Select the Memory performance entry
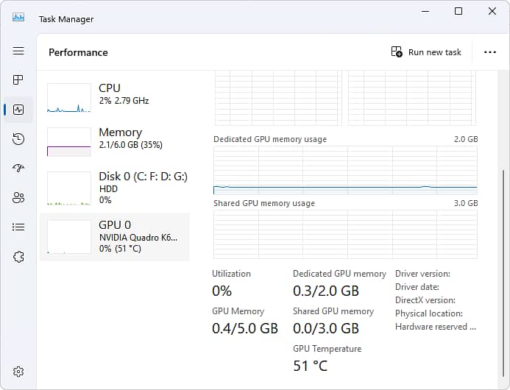Image resolution: width=510 pixels, height=390 pixels. pos(115,142)
